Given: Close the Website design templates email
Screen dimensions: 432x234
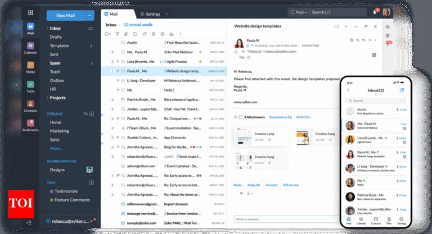Looking at the screenshot, I should click(374, 26).
